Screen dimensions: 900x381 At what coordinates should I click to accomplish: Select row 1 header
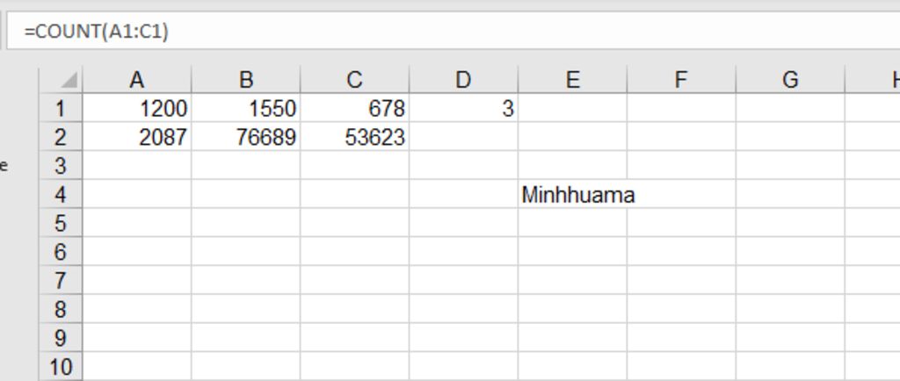point(61,109)
